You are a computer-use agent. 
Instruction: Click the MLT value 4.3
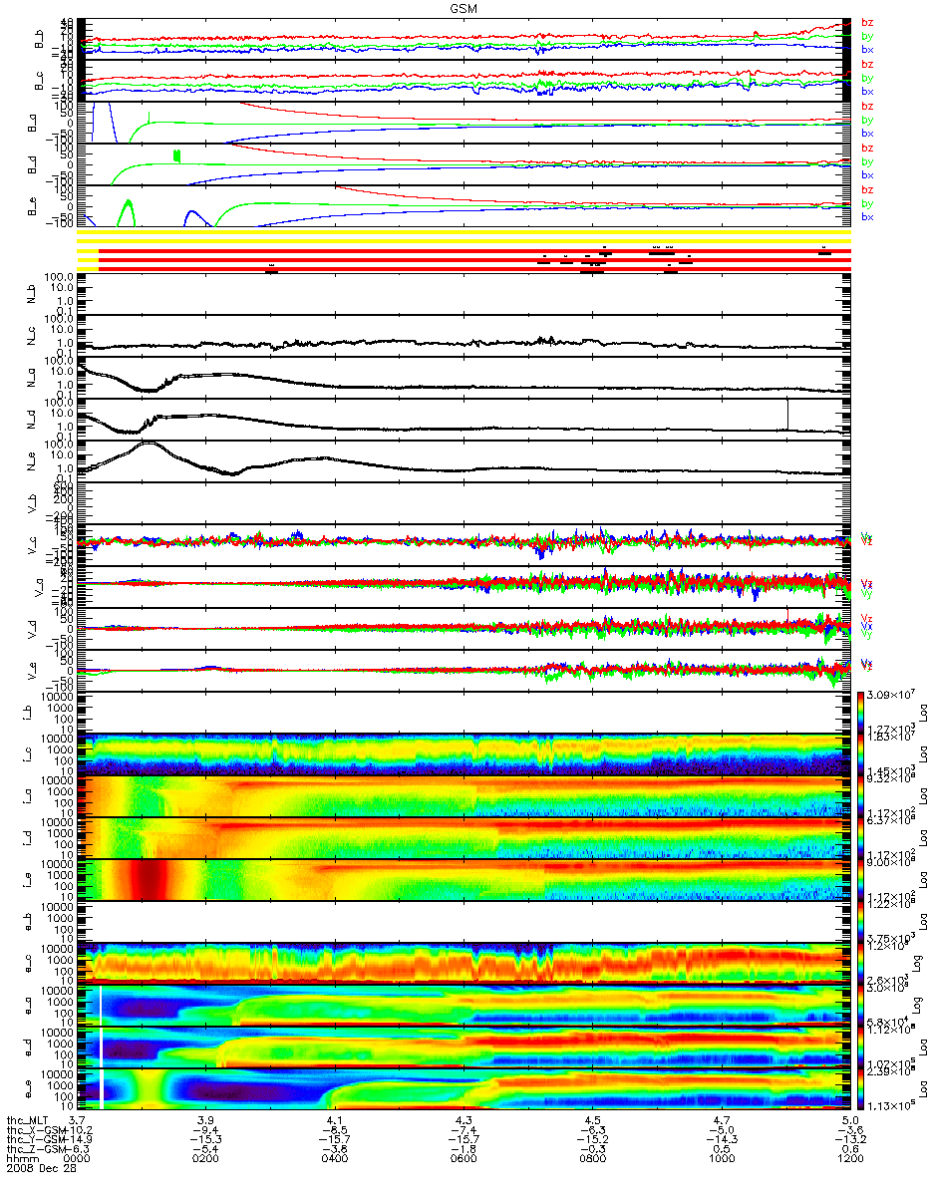click(x=463, y=1119)
